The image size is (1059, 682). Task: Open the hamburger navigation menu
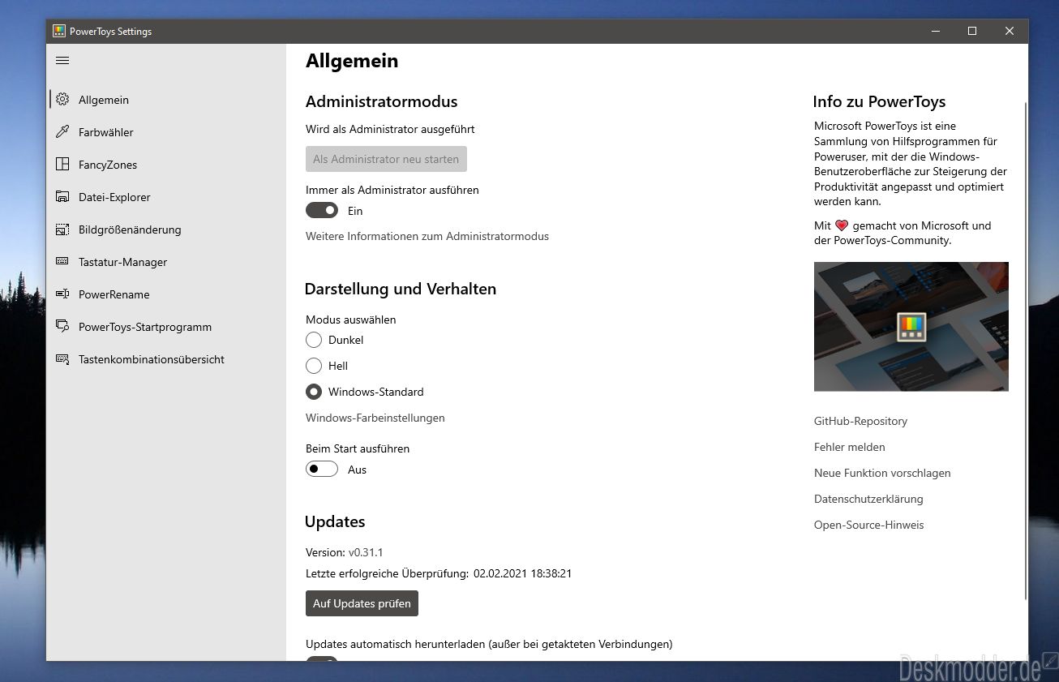tap(62, 60)
